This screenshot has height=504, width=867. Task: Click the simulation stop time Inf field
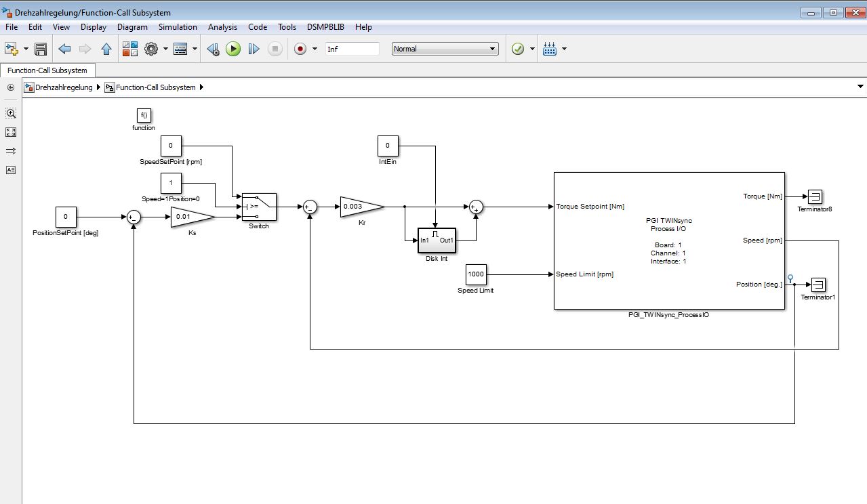(352, 49)
